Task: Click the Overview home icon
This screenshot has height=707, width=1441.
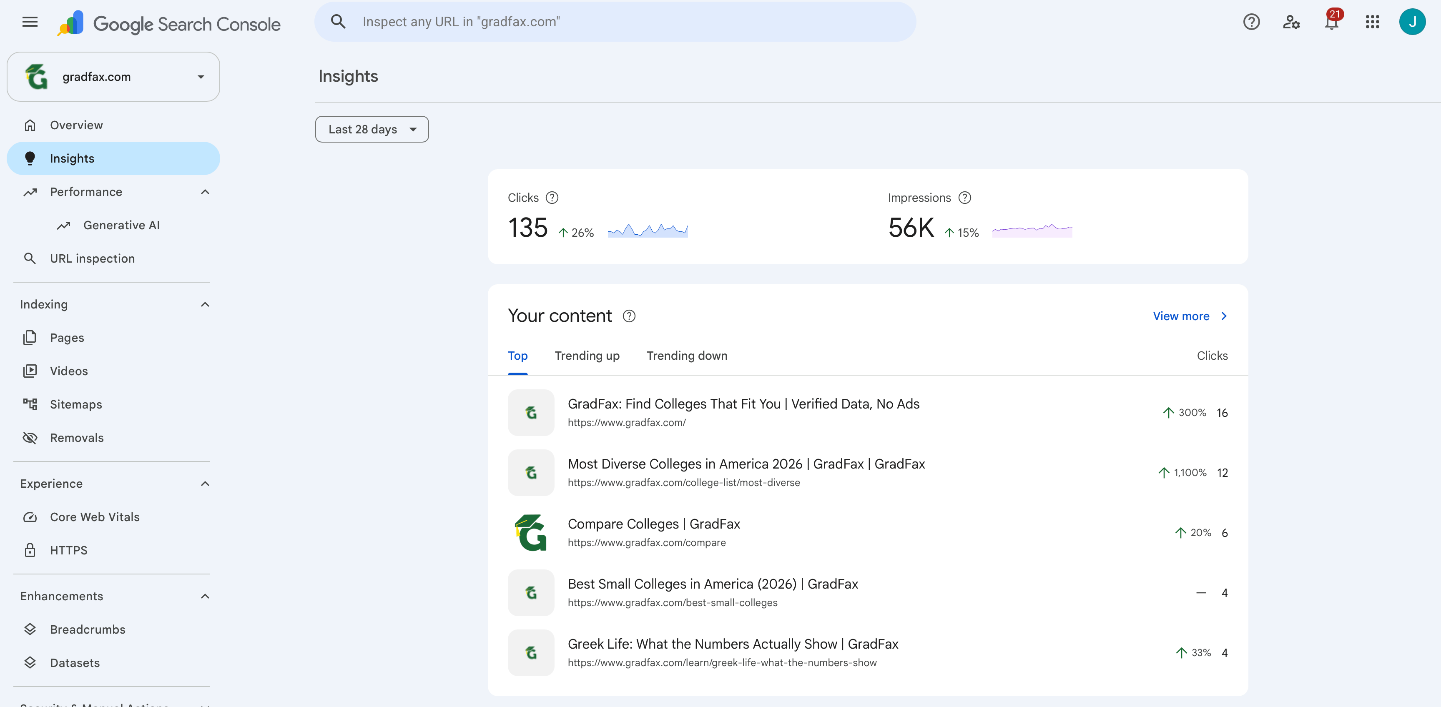Action: tap(30, 125)
